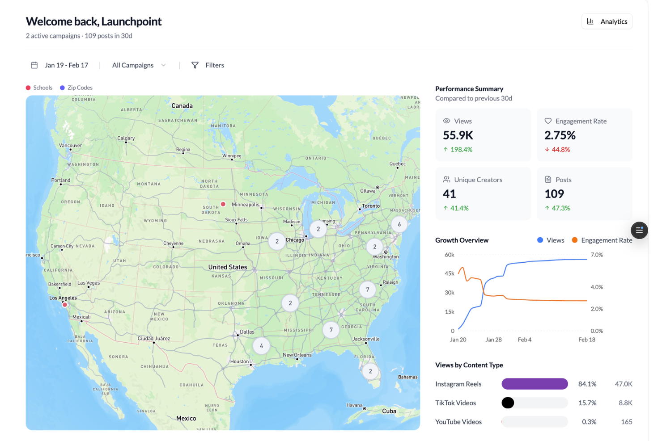
Task: Expand the cluster marker showing 7 near Atlanta
Action: (331, 330)
